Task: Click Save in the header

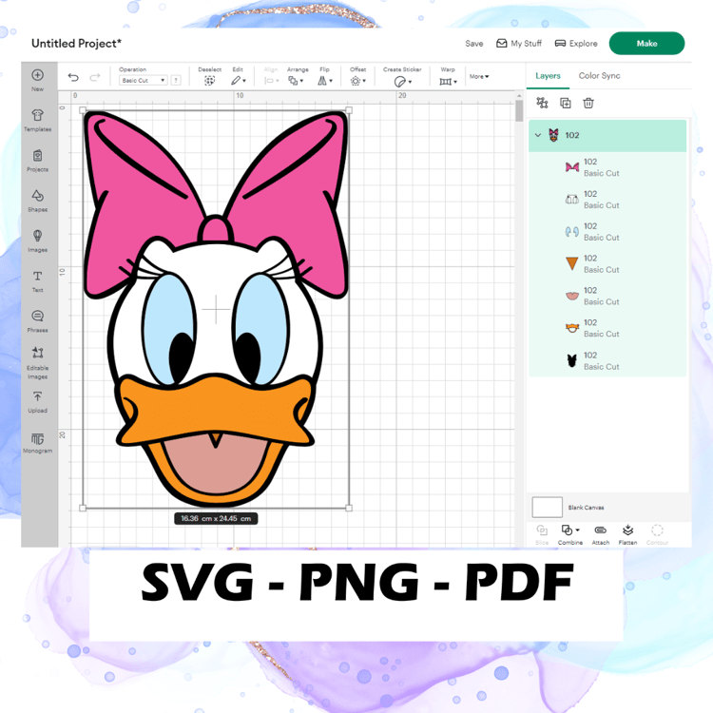Action: pyautogui.click(x=473, y=44)
